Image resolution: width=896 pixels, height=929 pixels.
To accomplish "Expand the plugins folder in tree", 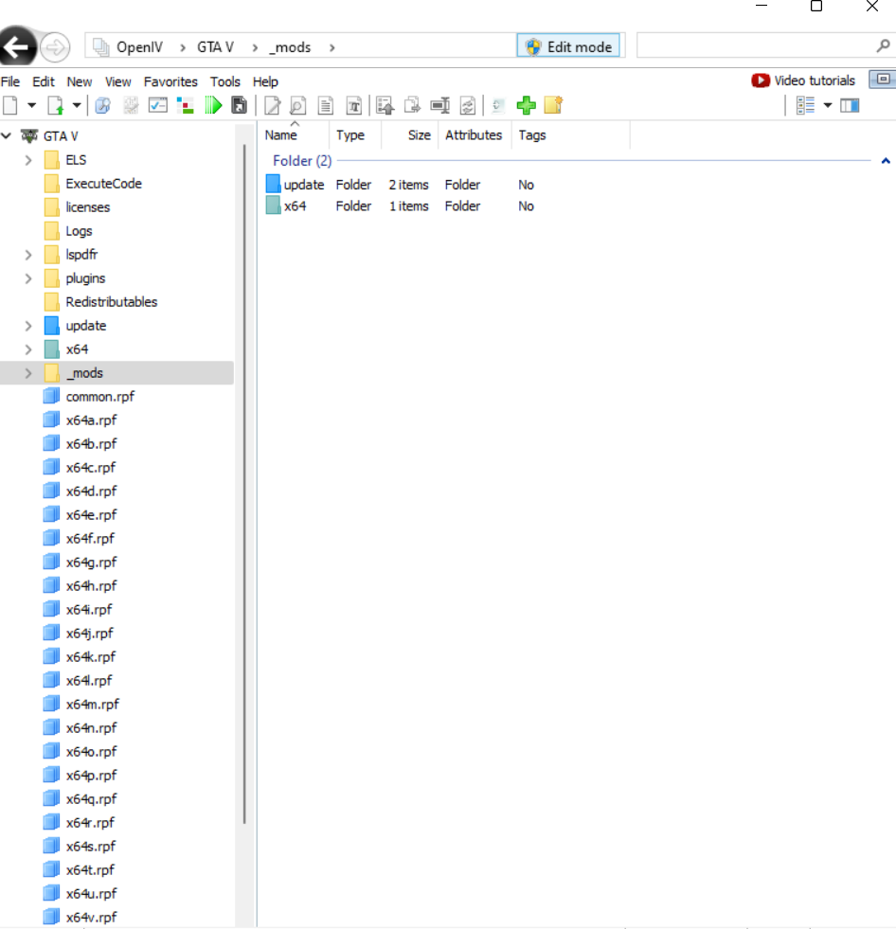I will pos(28,278).
